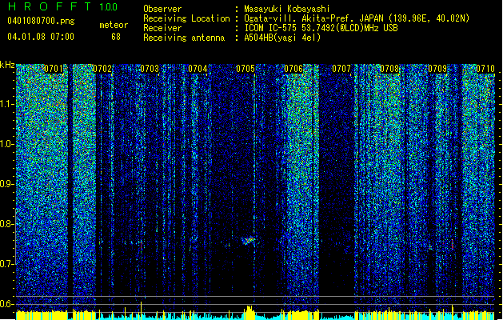The image size is (503, 320).
Task: Click the 0.8 frequency axis label
Action: pos(7,224)
